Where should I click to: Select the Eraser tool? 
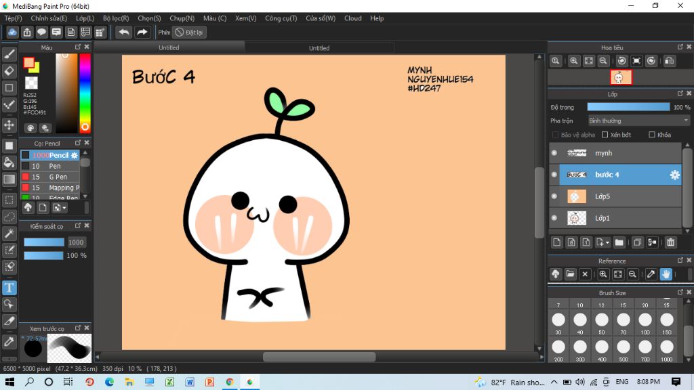[9, 70]
